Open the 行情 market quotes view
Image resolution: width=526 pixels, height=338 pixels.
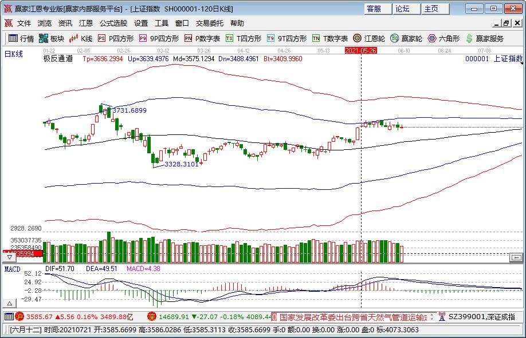(x=21, y=38)
